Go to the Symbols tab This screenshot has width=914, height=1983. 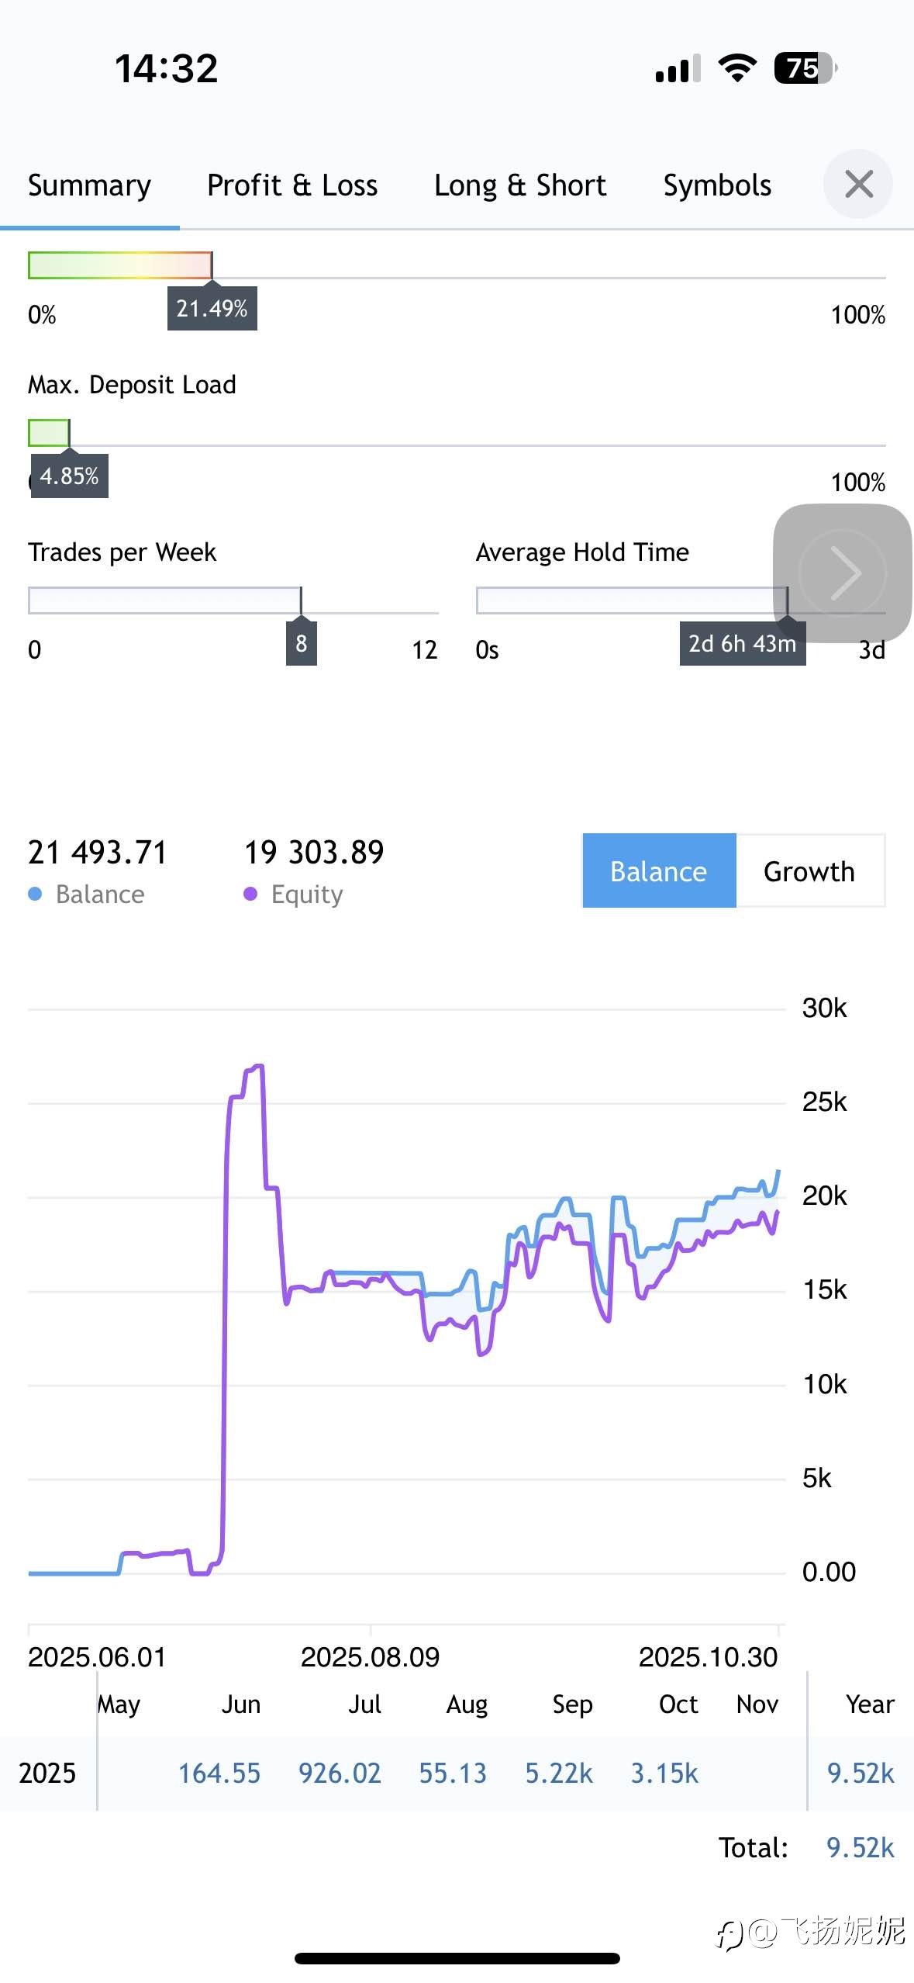[717, 186]
